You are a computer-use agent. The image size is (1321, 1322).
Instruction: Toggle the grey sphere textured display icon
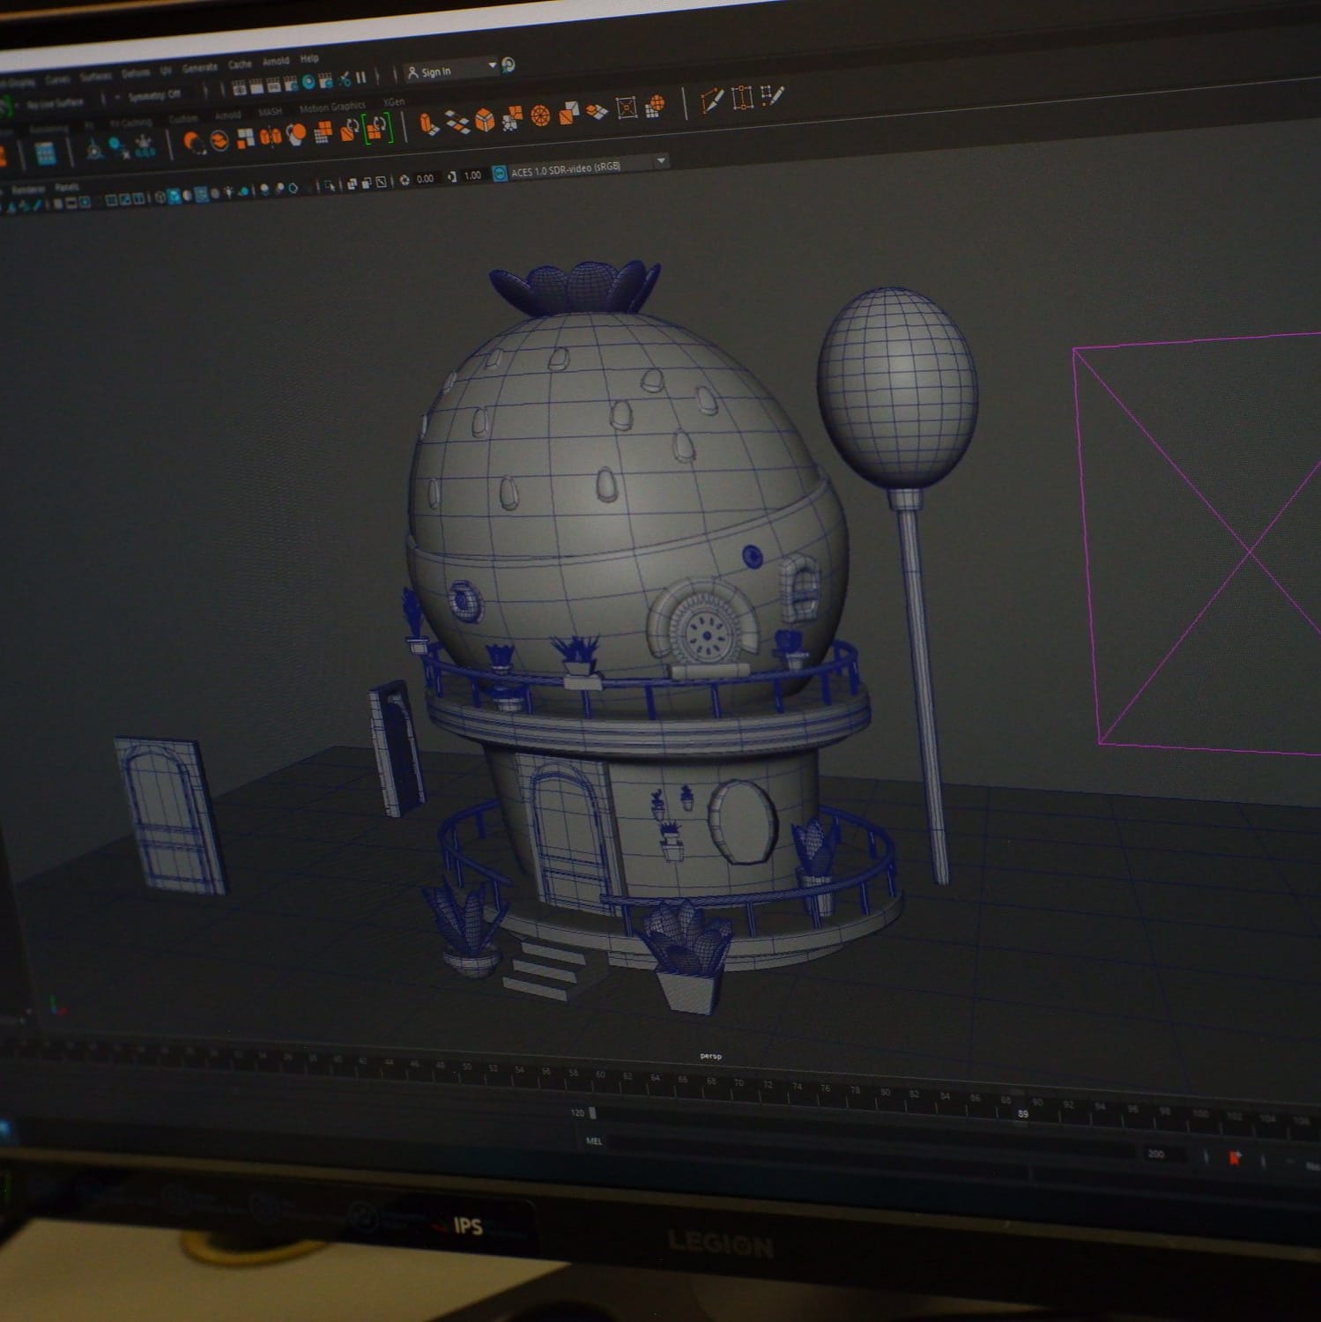[215, 193]
